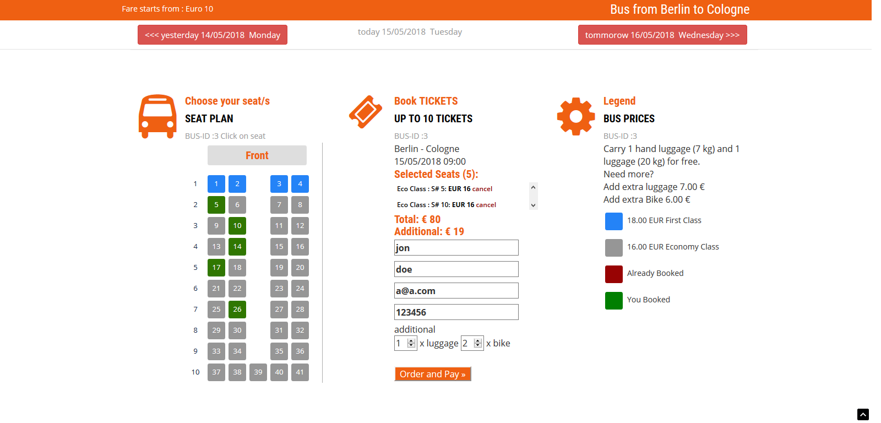881x423 pixels.
Task: Click Order and Pay button
Action: point(433,374)
